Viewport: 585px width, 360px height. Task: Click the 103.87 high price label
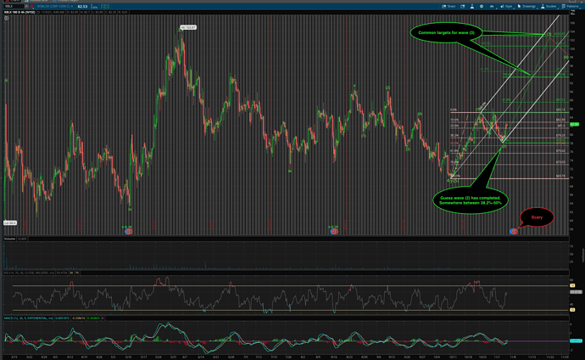tap(188, 28)
